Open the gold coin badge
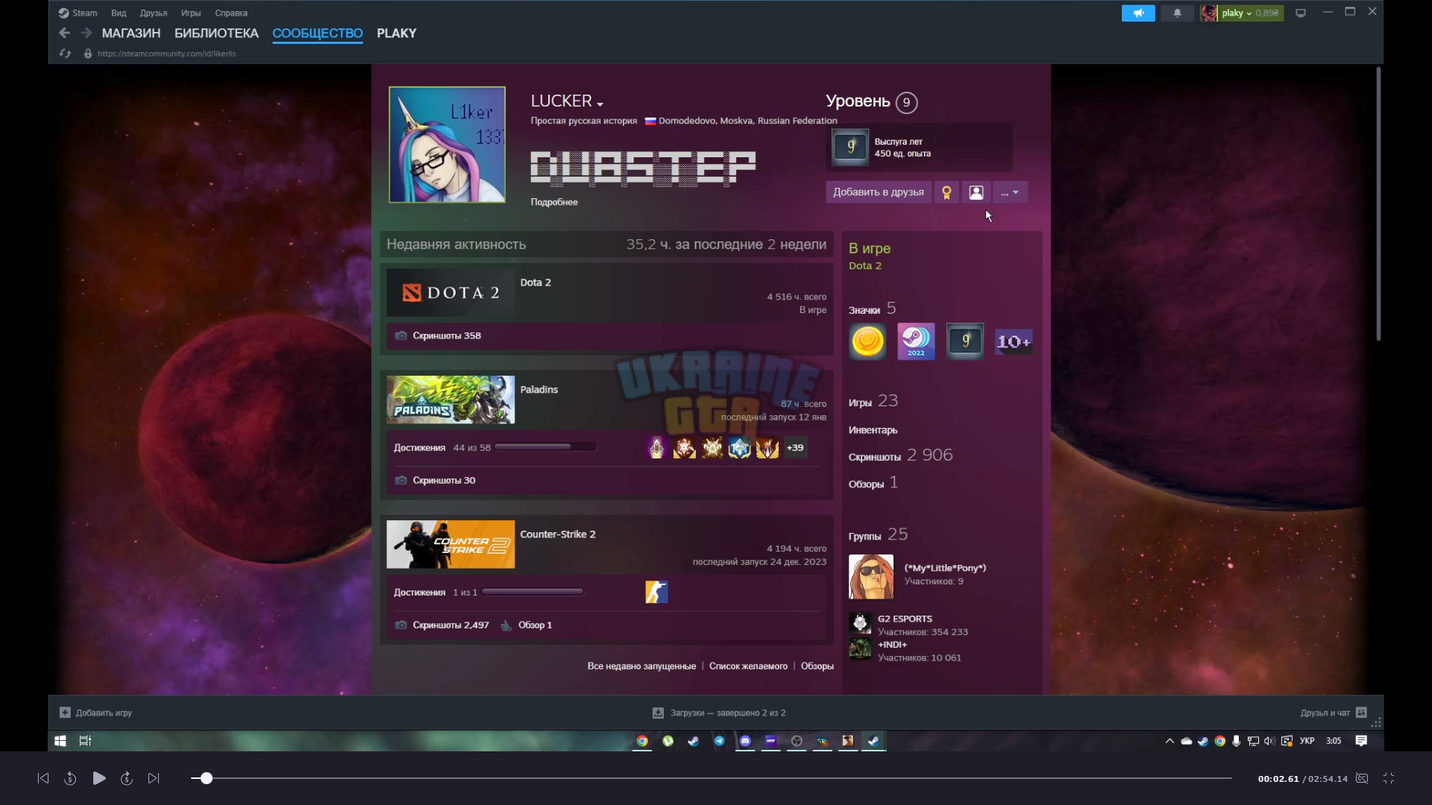The height and width of the screenshot is (805, 1432). pyautogui.click(x=867, y=341)
